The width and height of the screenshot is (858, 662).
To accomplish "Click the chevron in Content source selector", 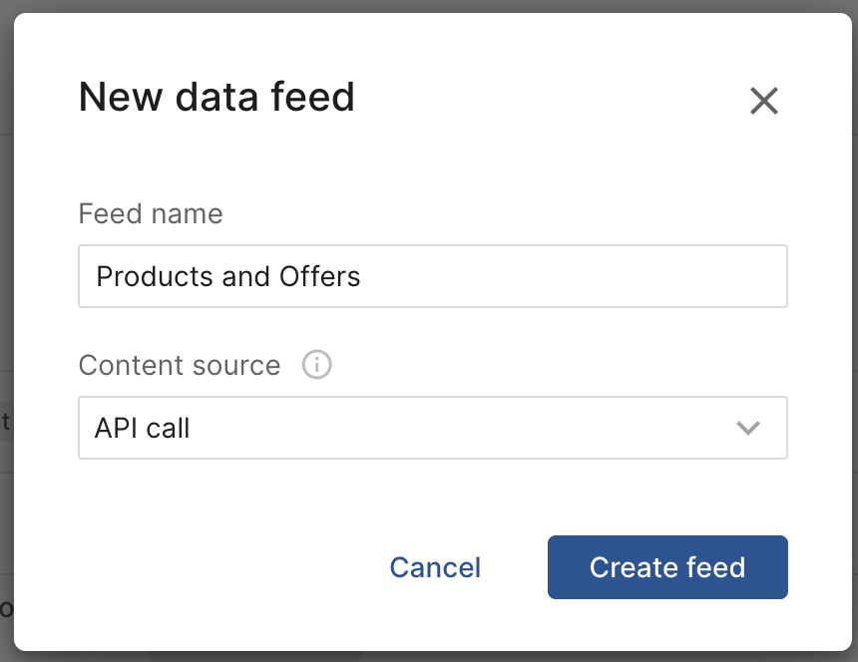I will (x=747, y=428).
